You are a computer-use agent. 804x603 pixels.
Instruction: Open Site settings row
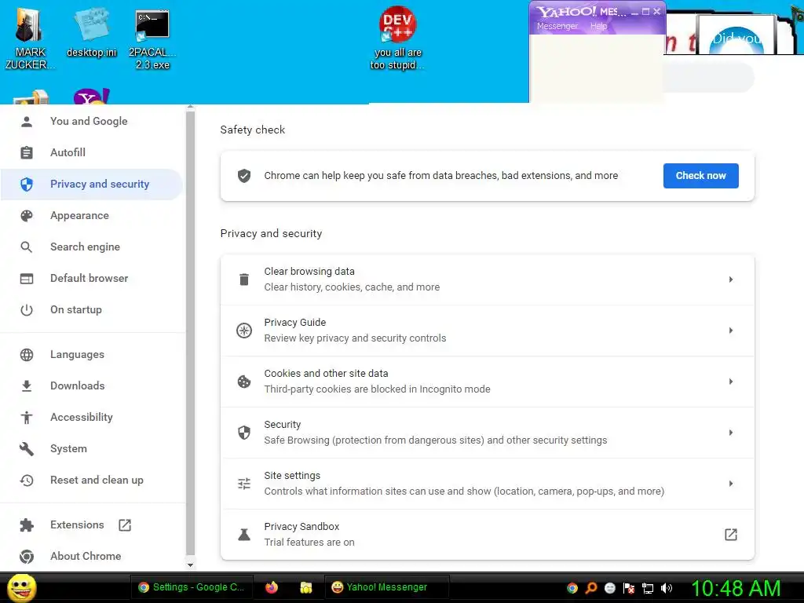(x=487, y=484)
